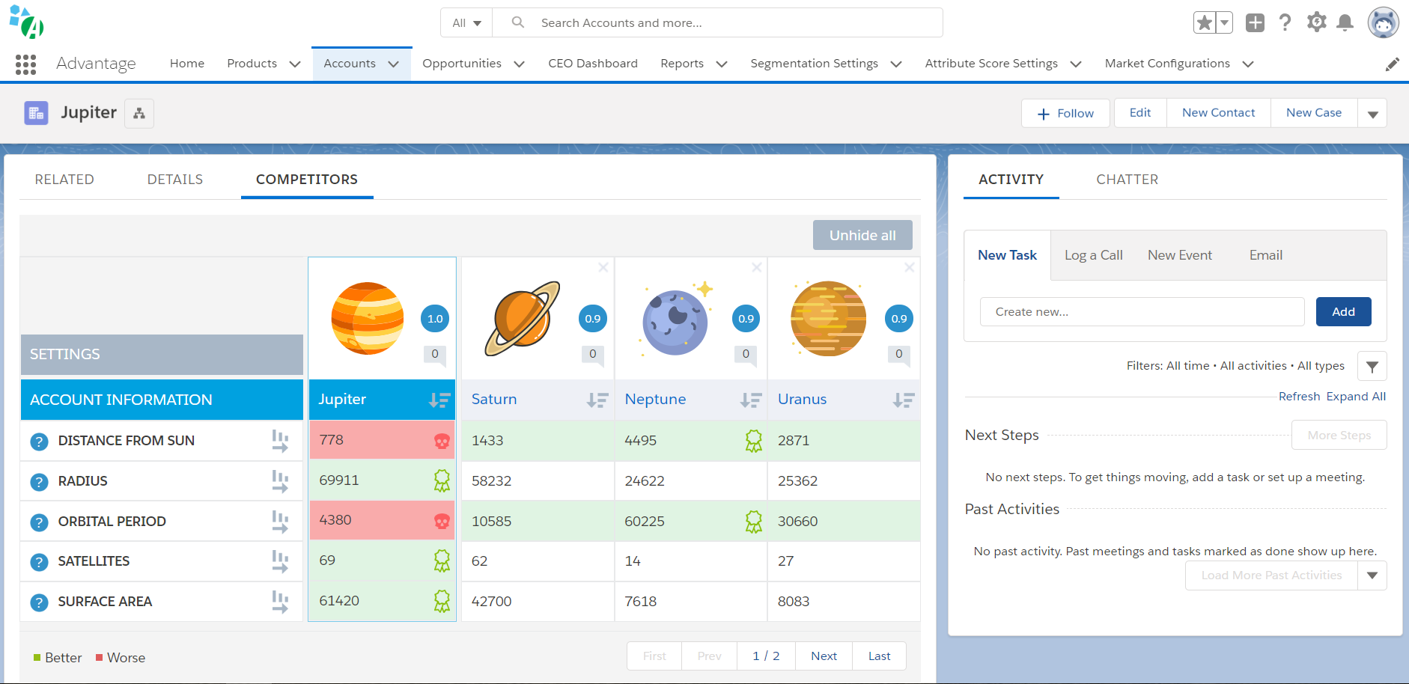Sort by the Saturn column sort icon
1409x684 pixels.
click(x=597, y=400)
